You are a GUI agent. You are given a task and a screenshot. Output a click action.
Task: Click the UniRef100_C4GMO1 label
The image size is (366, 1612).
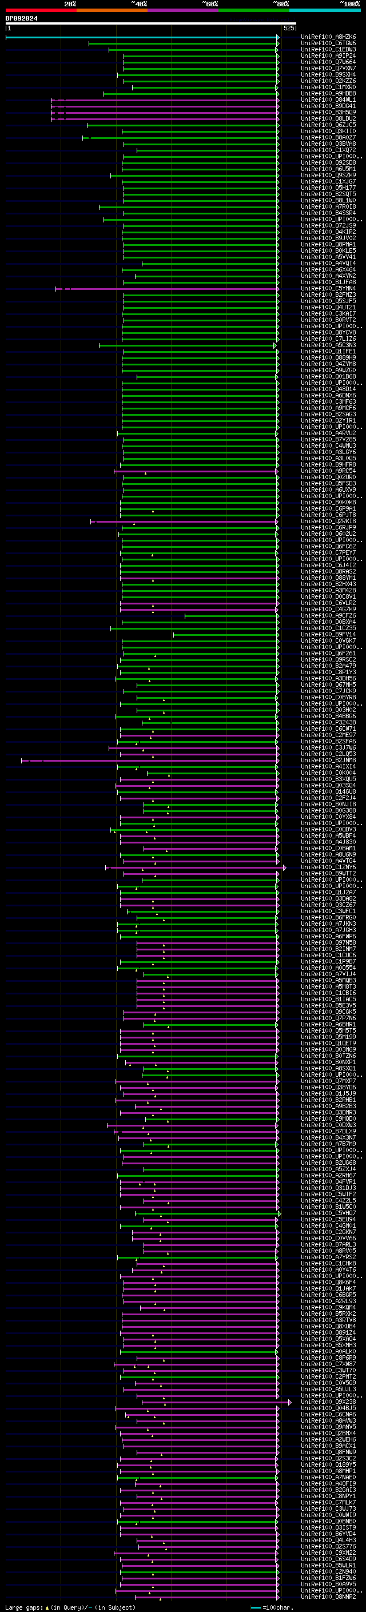(328, 1226)
